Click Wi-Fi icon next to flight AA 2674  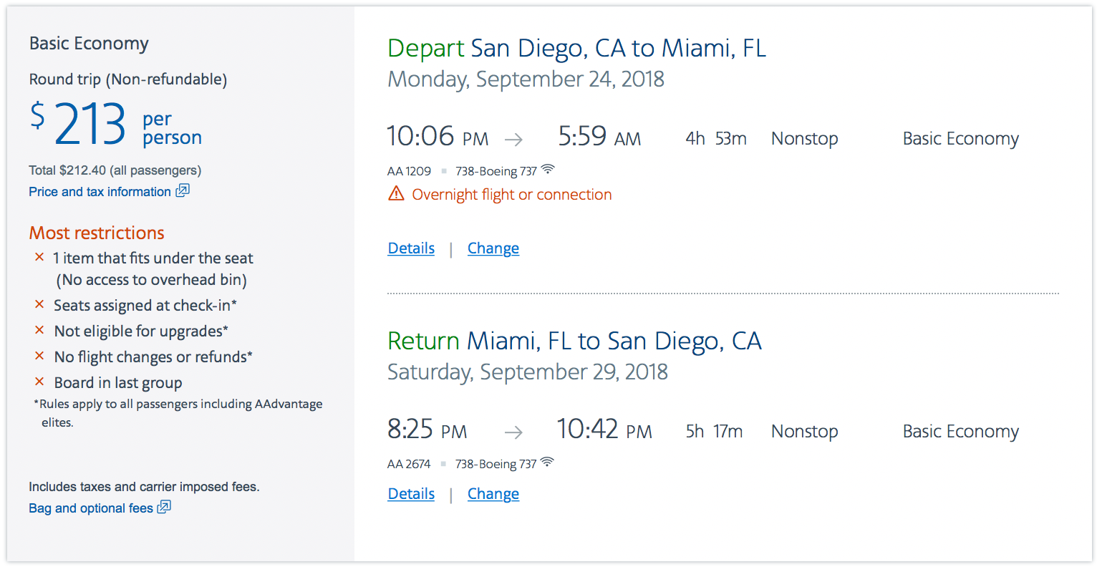[x=547, y=462]
